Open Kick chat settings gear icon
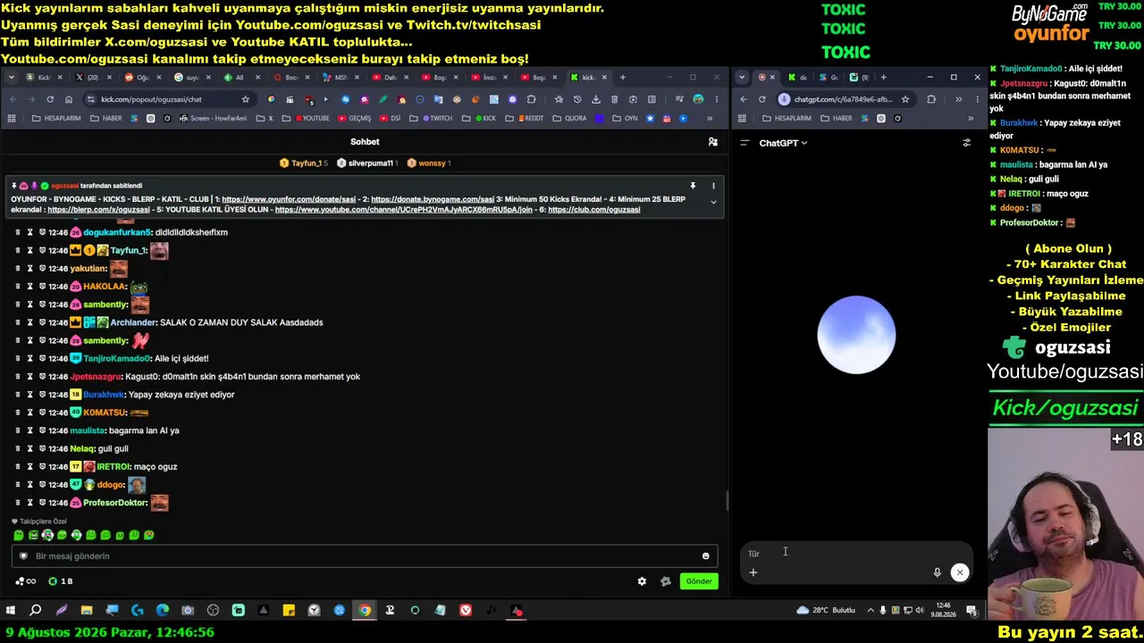 642,581
